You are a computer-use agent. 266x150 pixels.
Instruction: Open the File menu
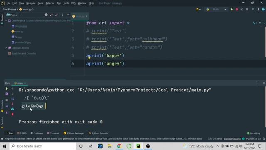[8, 3]
